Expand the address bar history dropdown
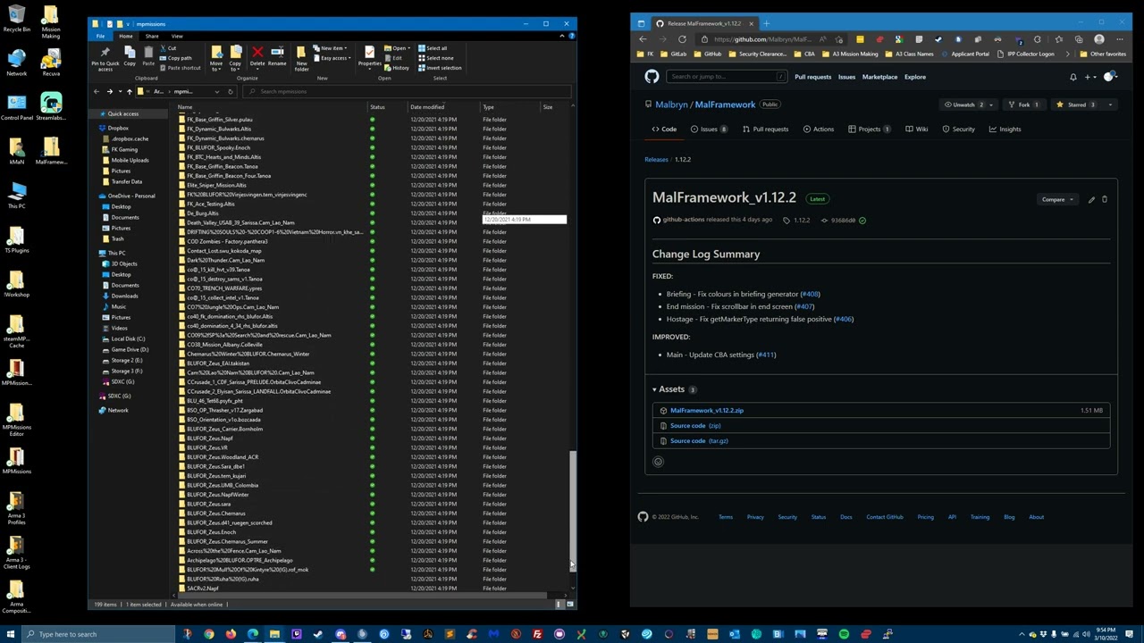 click(x=216, y=91)
